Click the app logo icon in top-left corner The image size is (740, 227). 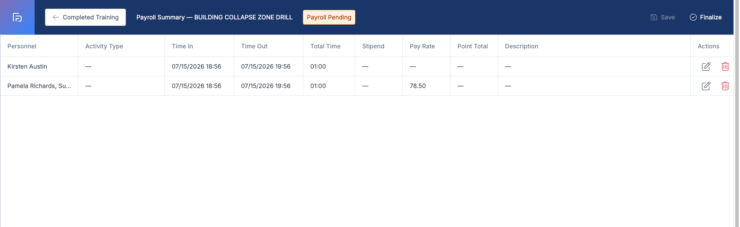coord(17,17)
